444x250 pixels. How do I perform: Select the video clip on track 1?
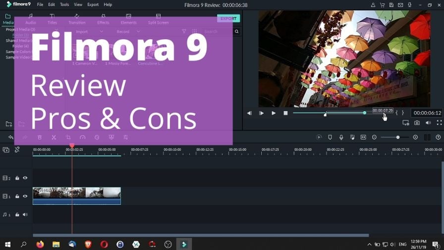pos(77,196)
